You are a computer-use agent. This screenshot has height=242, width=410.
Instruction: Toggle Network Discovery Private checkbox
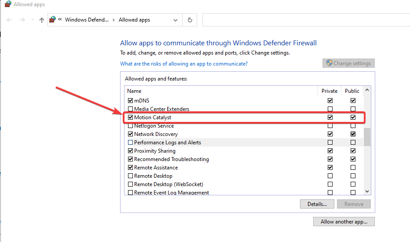pyautogui.click(x=330, y=134)
